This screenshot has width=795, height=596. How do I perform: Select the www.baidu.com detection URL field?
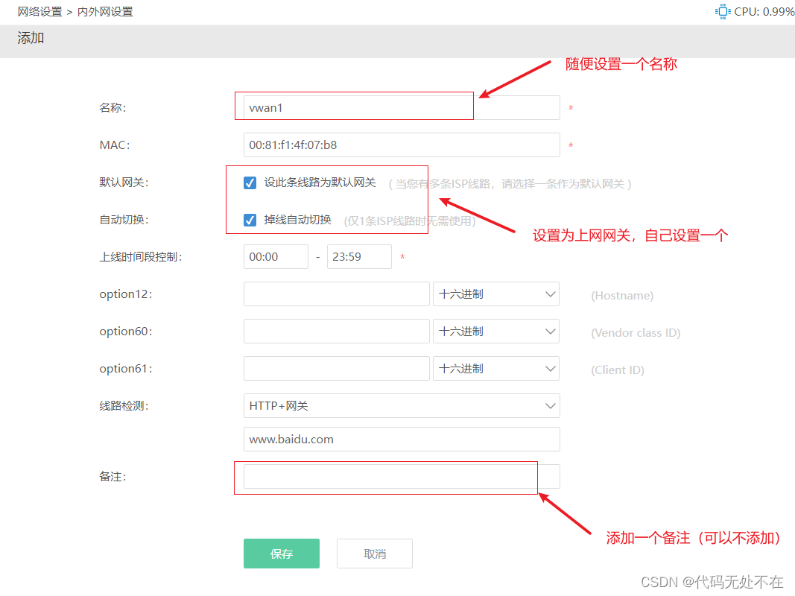coord(401,439)
